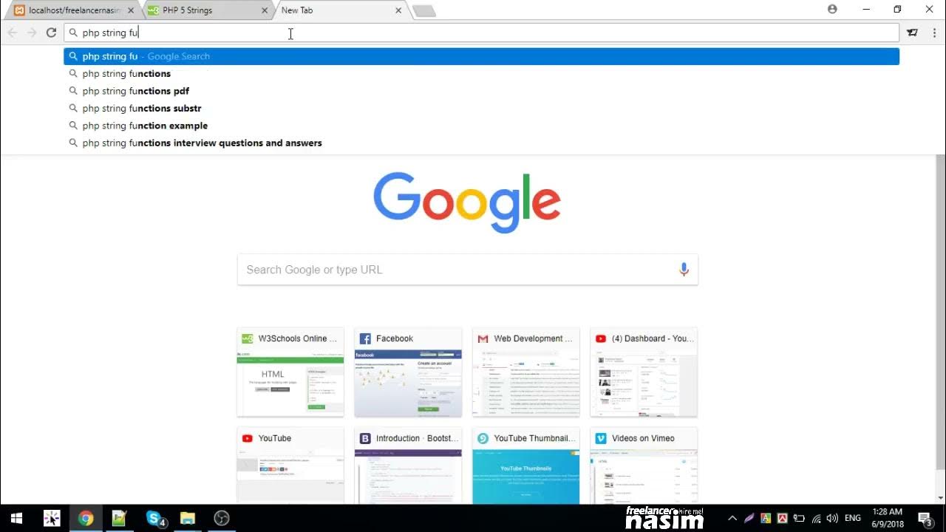The width and height of the screenshot is (946, 532).
Task: Open Chrome from the taskbar
Action: tap(86, 518)
